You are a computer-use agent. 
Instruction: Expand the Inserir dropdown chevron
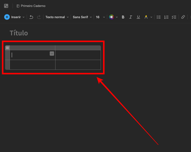pos(24,17)
